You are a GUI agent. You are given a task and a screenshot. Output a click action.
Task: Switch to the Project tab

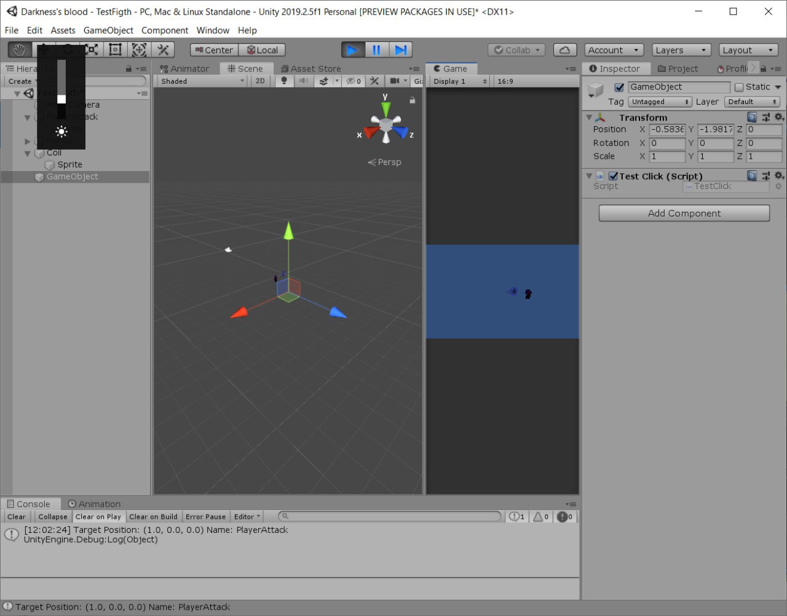click(678, 69)
